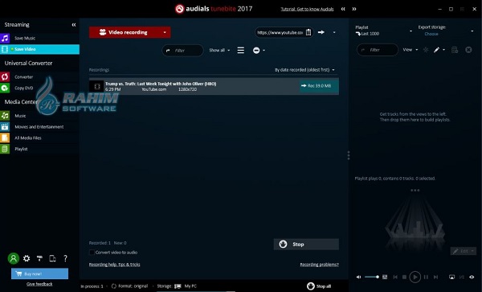
Task: Click the playlist panel Filter field
Action: tap(378, 50)
